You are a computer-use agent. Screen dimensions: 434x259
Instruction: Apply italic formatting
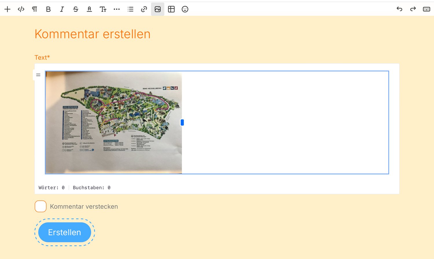point(62,9)
